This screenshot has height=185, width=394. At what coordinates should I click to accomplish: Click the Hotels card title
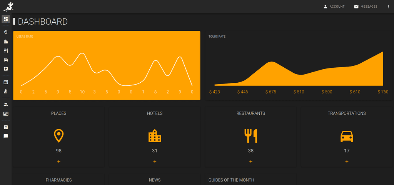(155, 113)
